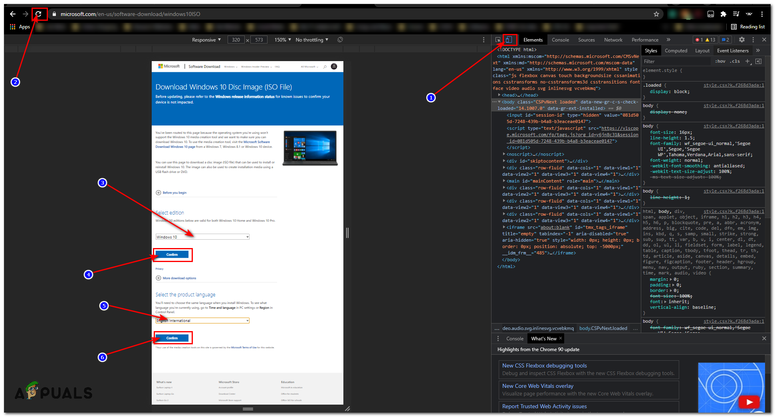775x417 pixels.
Task: Open Report Trusted Web Activity issues link
Action: pyautogui.click(x=544, y=406)
